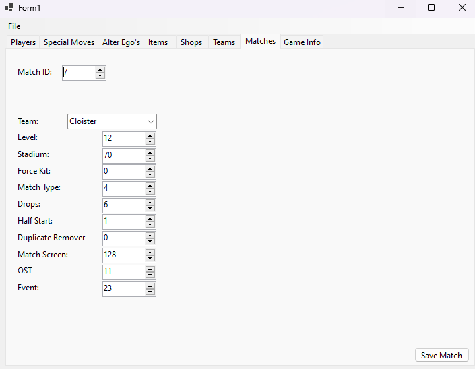Screen dimensions: 475x369
Task: Open the File menu
Action: tap(14, 26)
